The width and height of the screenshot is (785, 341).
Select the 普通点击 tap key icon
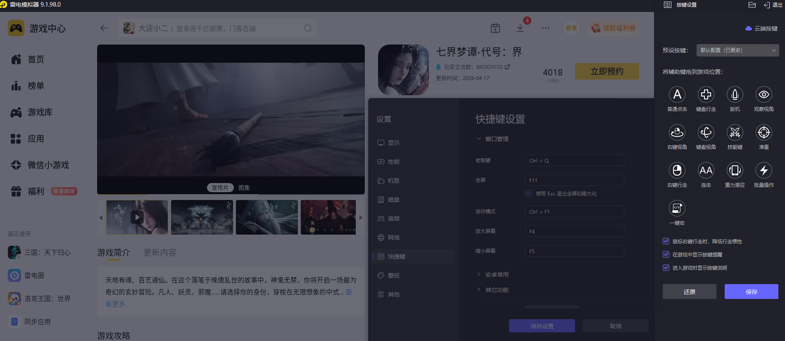tap(677, 94)
